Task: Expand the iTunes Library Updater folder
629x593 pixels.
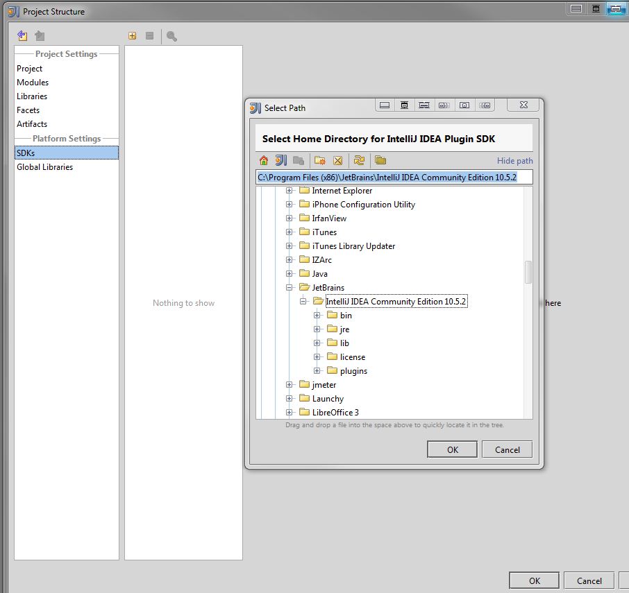Action: coord(289,246)
